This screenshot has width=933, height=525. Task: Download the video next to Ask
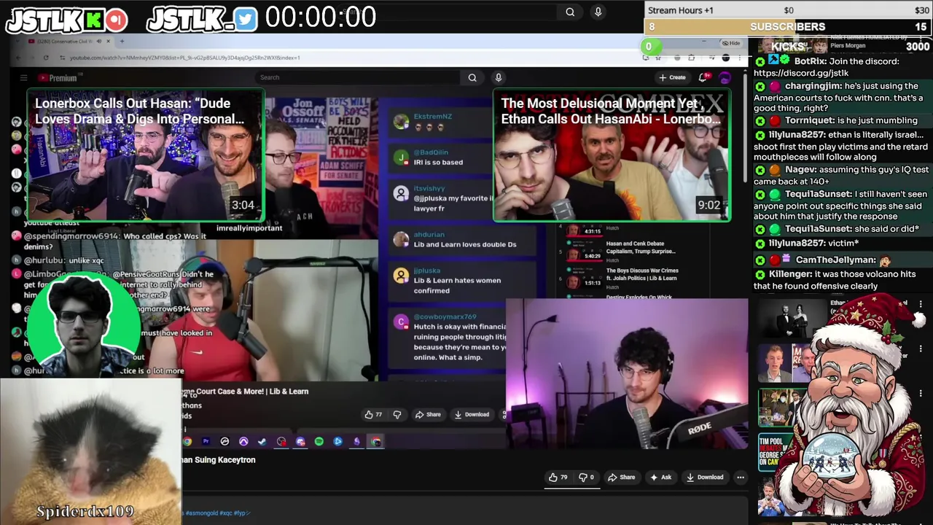click(x=705, y=477)
